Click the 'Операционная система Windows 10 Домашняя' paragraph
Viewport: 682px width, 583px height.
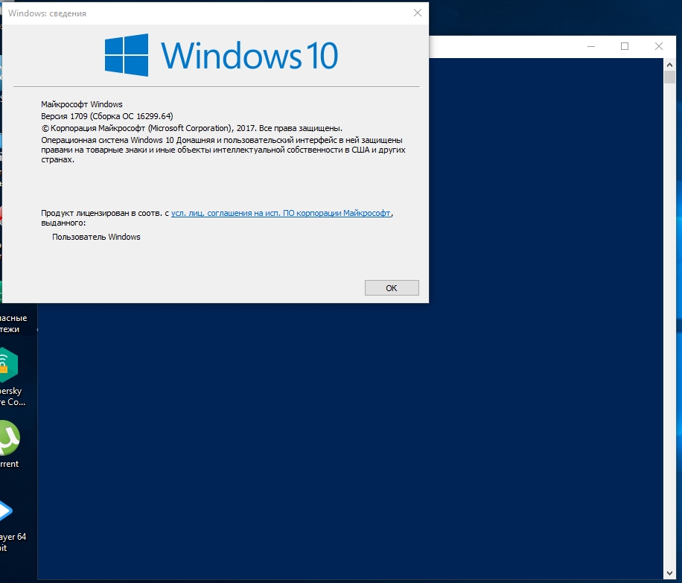(223, 150)
